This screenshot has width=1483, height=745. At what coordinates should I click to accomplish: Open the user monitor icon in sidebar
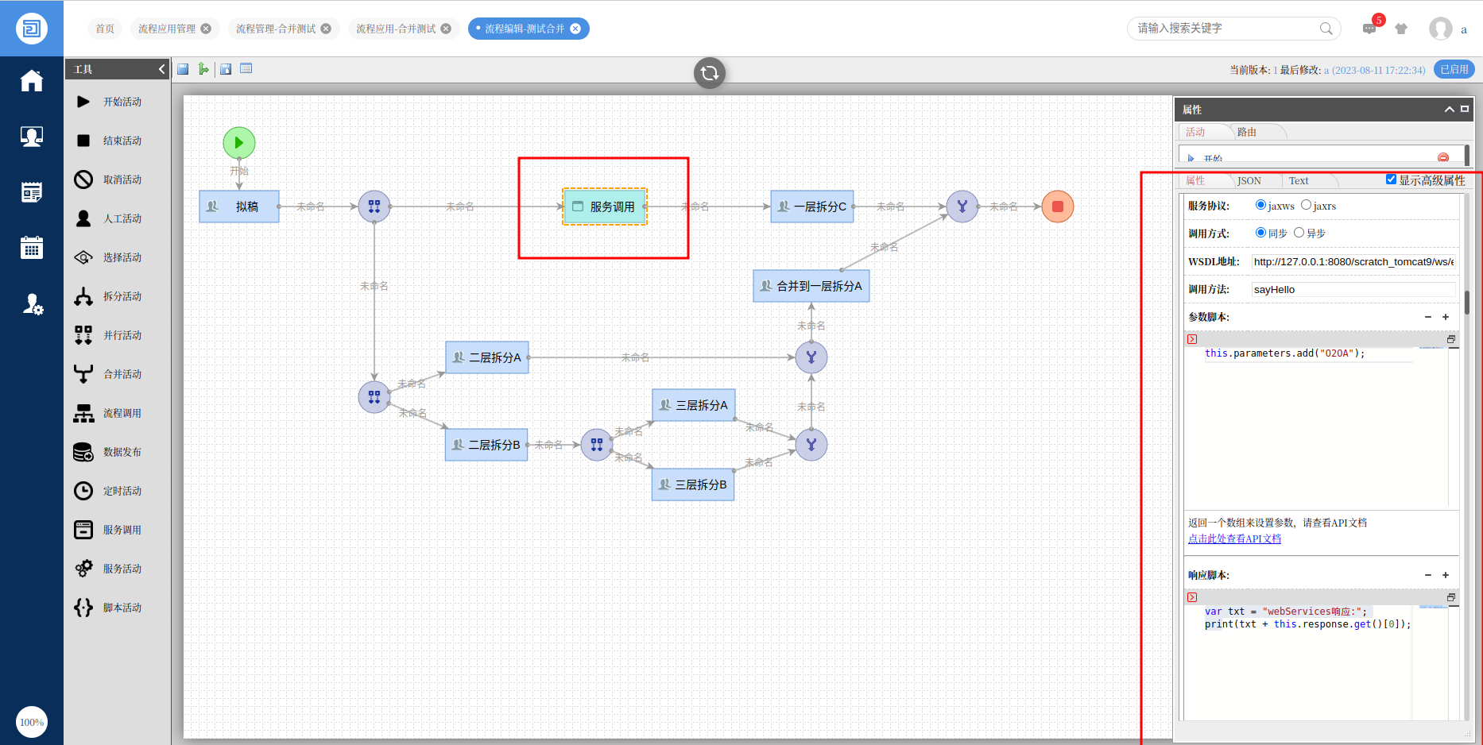coord(32,137)
